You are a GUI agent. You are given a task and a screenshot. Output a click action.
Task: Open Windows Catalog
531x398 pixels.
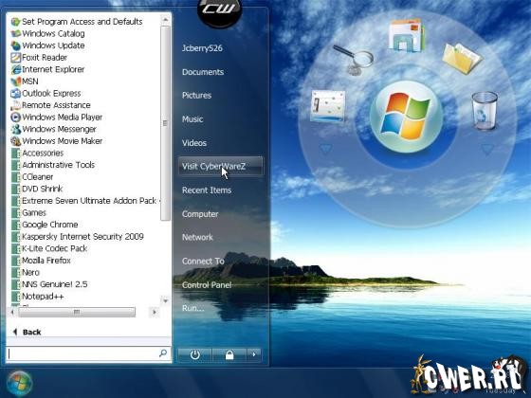(47, 33)
